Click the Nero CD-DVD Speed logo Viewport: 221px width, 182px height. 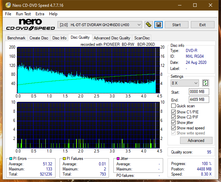point(30,25)
